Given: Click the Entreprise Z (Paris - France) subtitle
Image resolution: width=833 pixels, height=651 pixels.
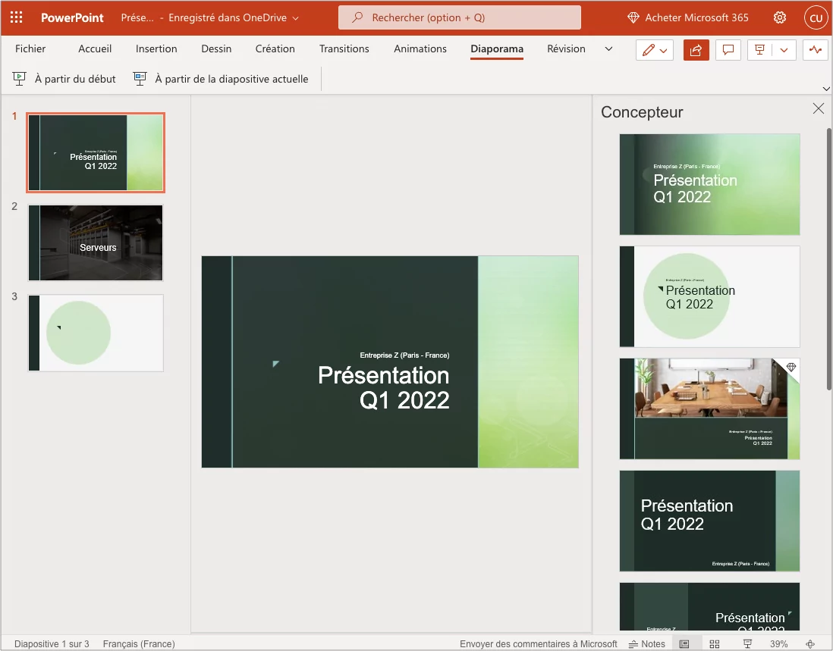Looking at the screenshot, I should (404, 355).
